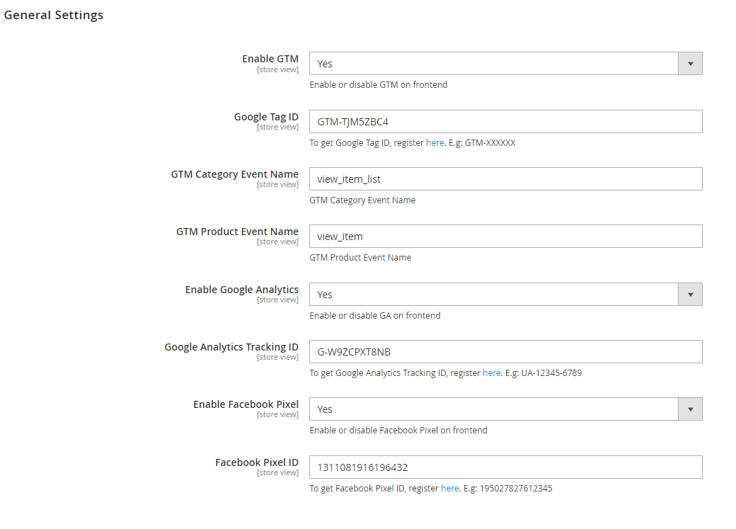This screenshot has width=736, height=529.
Task: Follow the 'here' link for Analytics Tracking ID
Action: [491, 373]
